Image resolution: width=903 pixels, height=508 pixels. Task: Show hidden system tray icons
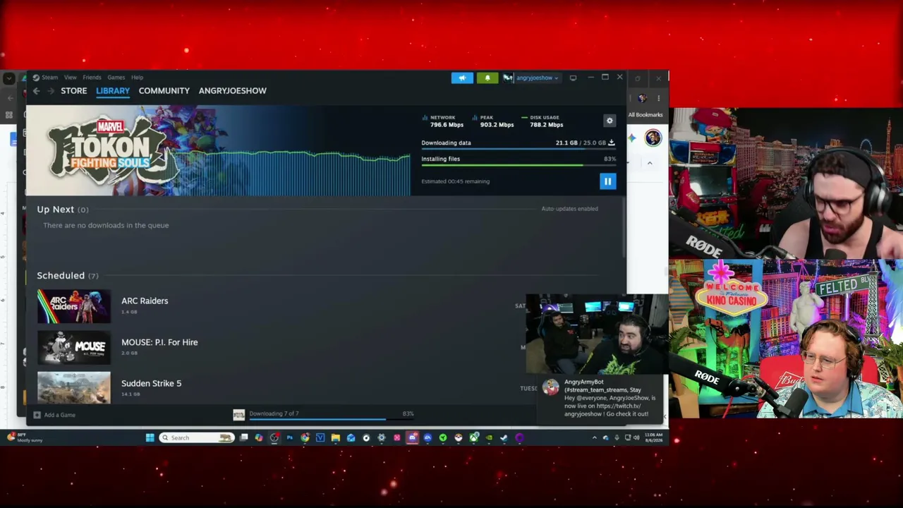(594, 437)
